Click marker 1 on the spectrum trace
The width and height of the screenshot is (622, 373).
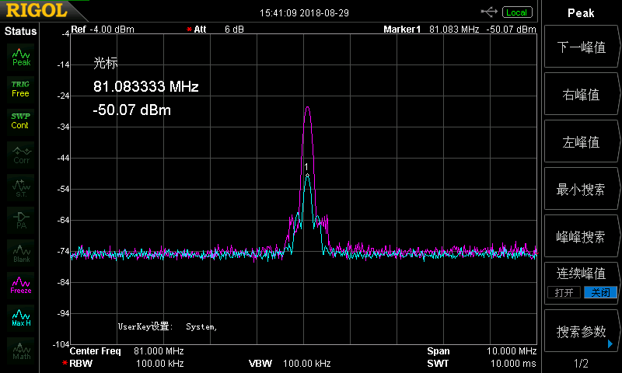coord(307,176)
